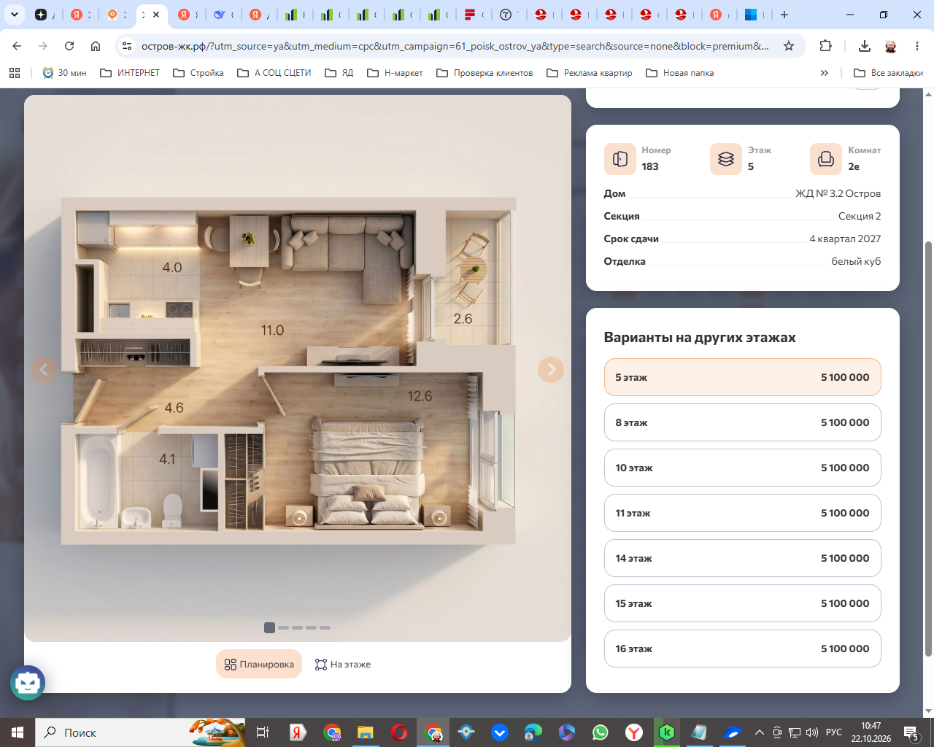Open the browser home page
Screen dimensions: 934x747
(x=96, y=46)
